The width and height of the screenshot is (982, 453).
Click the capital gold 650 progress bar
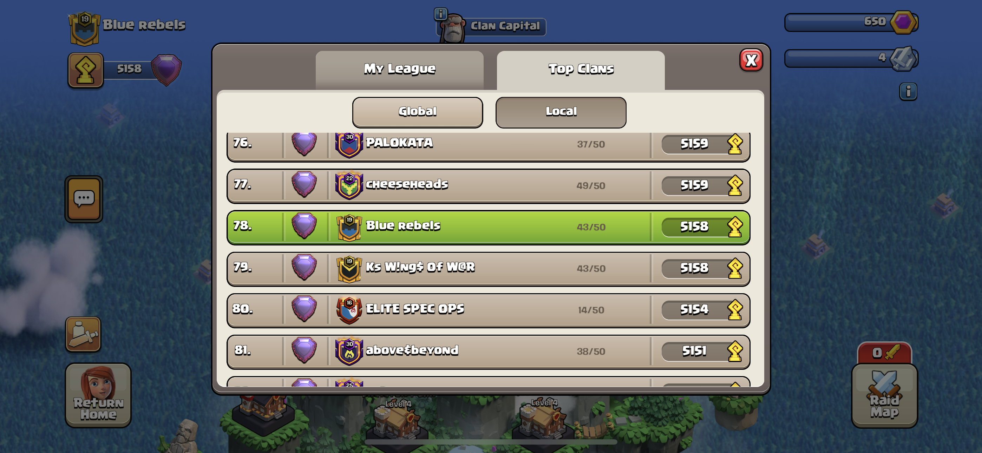click(851, 22)
